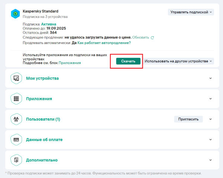Click the payment card hexagon icon
The width and height of the screenshot is (223, 178).
click(16, 140)
